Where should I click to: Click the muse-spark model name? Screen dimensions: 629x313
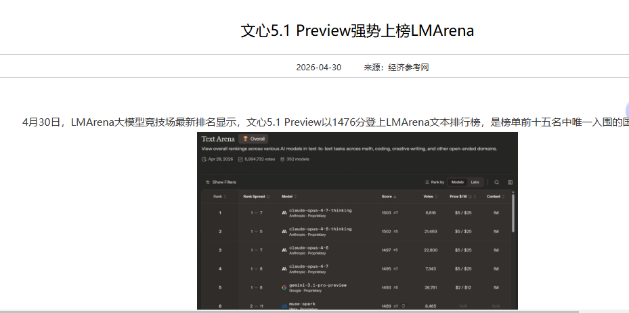(x=302, y=304)
